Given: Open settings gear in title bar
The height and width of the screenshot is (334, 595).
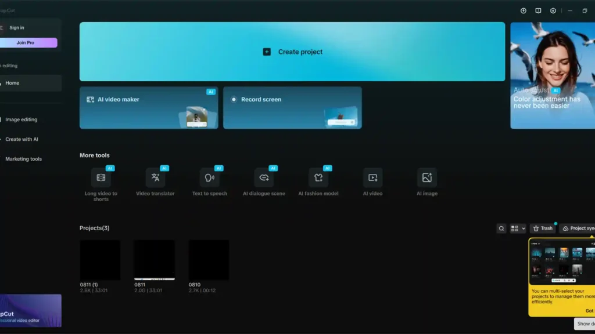Looking at the screenshot, I should tap(553, 10).
